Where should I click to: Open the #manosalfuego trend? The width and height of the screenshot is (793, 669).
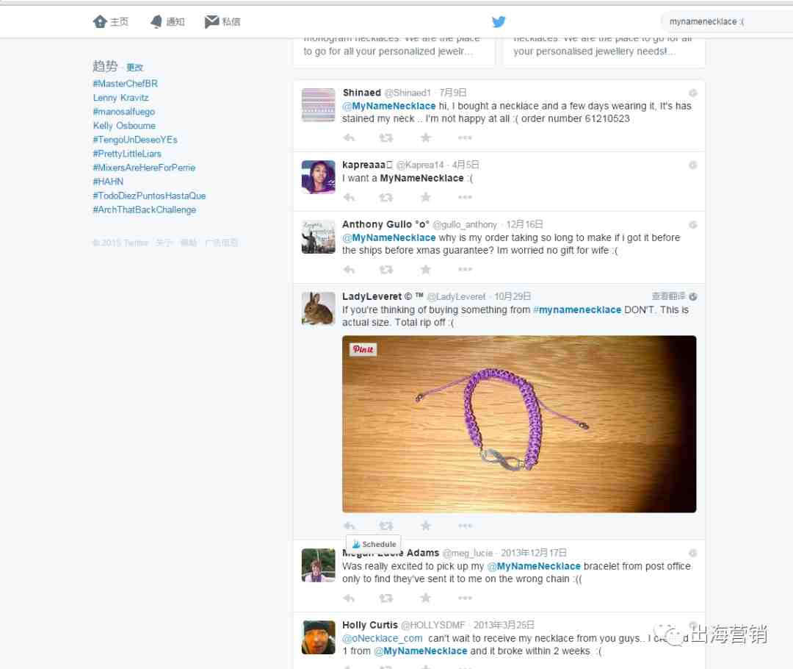click(123, 112)
